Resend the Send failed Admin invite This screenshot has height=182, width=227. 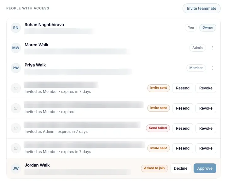[x=183, y=128]
